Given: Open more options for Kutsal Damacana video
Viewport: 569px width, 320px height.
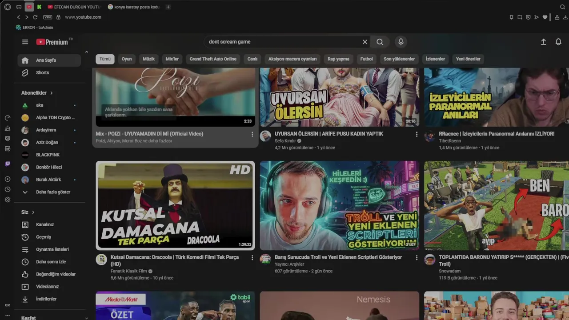Looking at the screenshot, I should tap(252, 258).
